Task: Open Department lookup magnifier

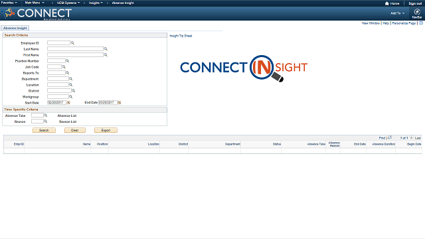Action: [x=71, y=78]
